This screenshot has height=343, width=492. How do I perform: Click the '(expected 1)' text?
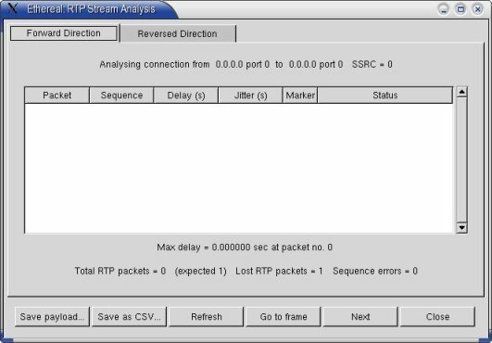[x=200, y=271]
